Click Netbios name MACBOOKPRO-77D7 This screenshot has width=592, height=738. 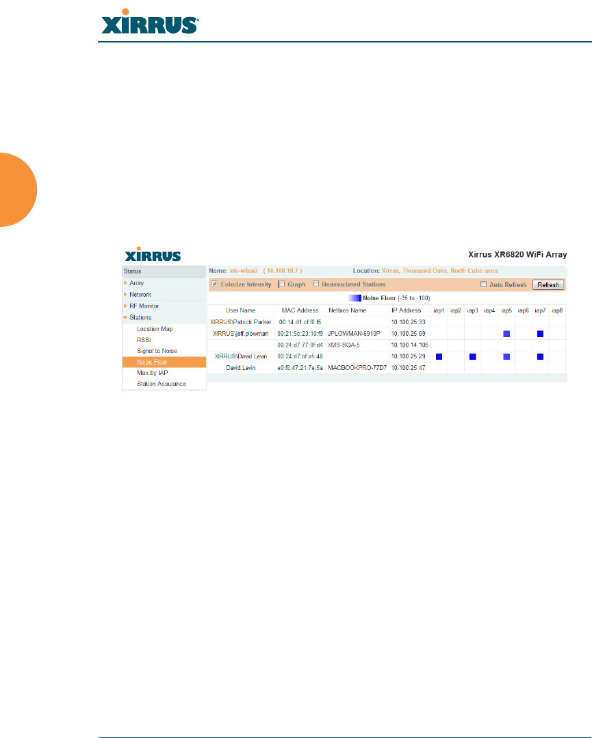357,367
